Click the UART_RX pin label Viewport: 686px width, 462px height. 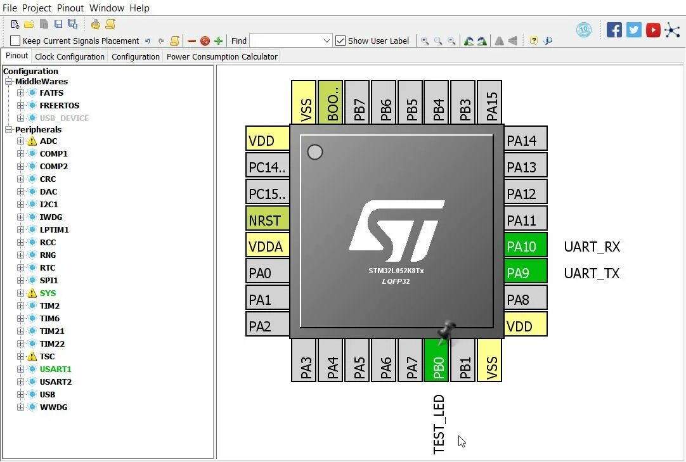tap(592, 247)
